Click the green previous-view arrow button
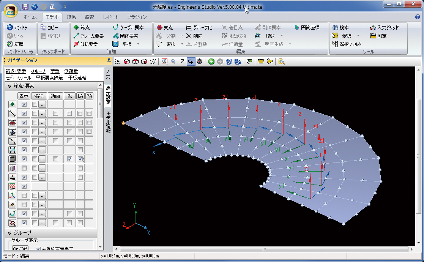424x262 pixels. click(x=211, y=62)
